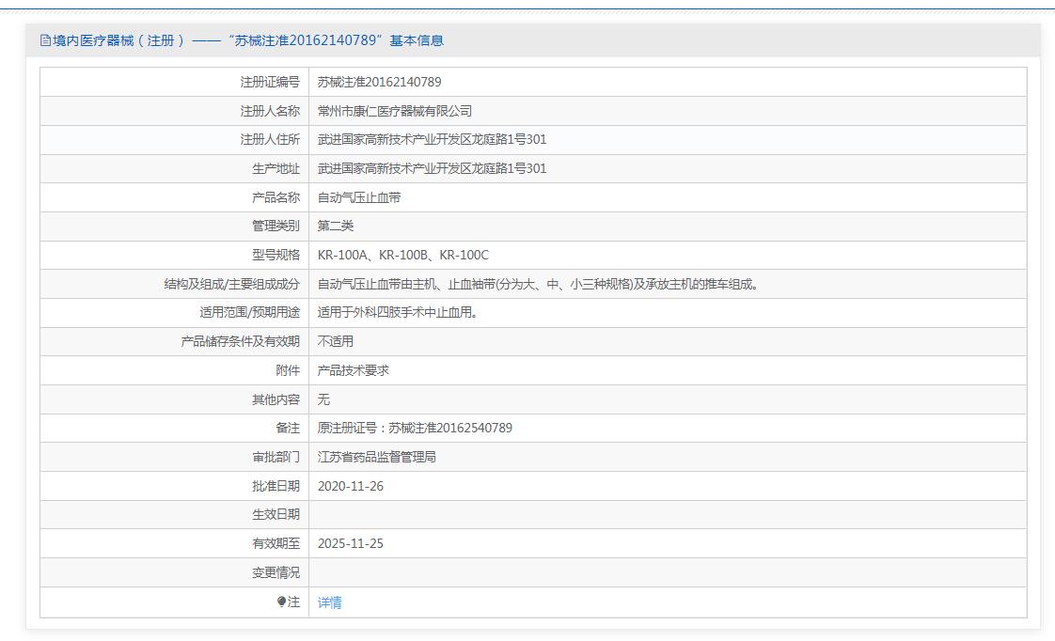
Task: Click the 变更情况 row label
Action: pos(276,572)
